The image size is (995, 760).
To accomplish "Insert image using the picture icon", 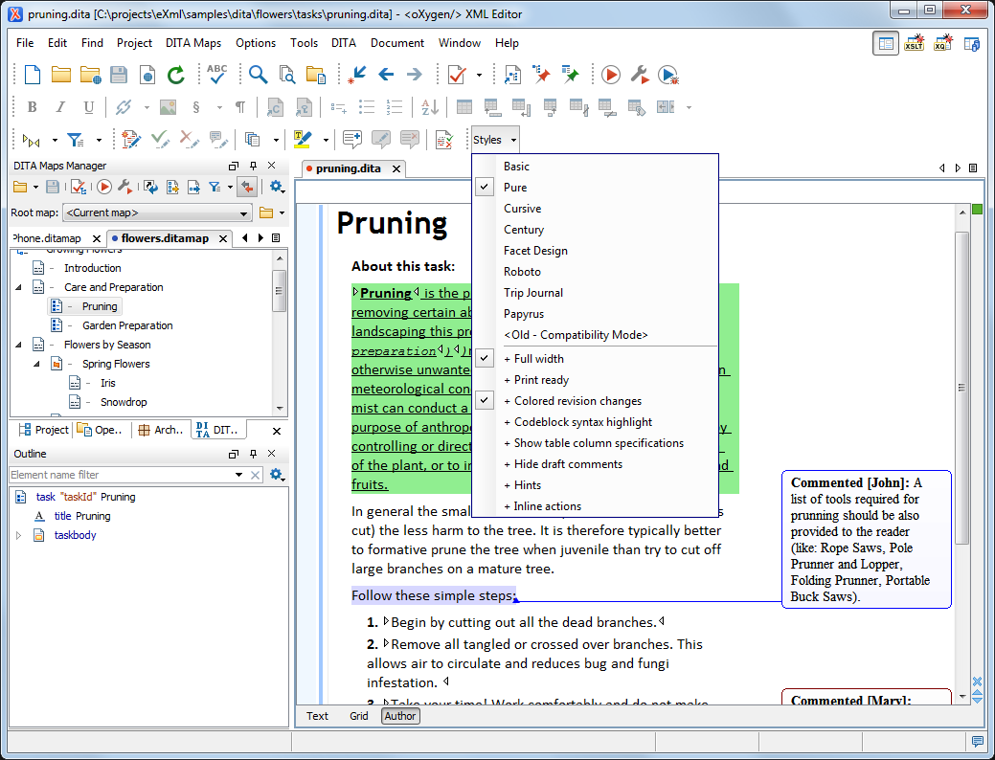I will pyautogui.click(x=169, y=107).
